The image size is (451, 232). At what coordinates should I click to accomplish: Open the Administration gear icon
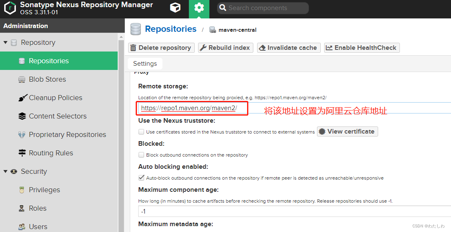(199, 8)
